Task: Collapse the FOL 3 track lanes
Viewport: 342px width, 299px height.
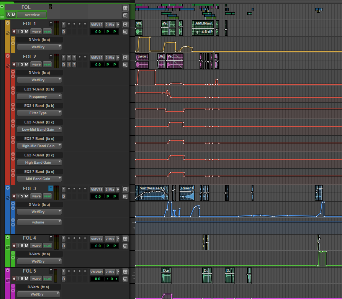Action: point(8,188)
